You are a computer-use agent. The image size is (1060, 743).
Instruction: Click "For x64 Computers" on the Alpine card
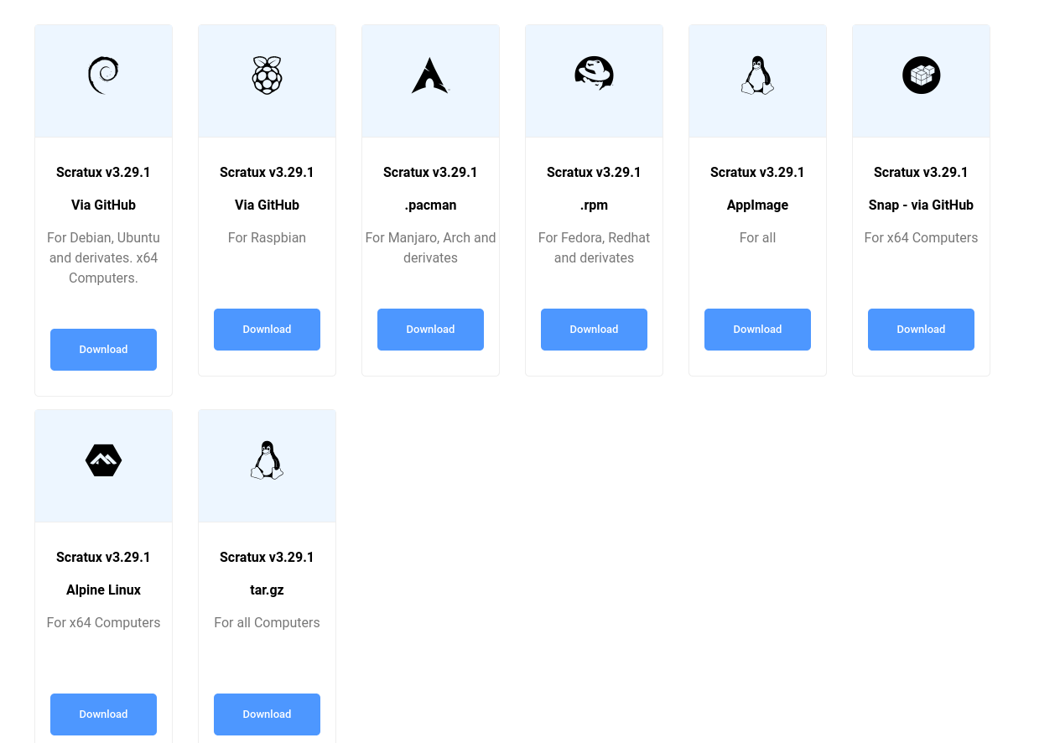click(103, 622)
